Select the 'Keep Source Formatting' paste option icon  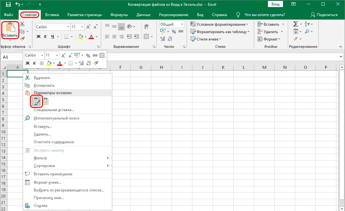(36, 101)
